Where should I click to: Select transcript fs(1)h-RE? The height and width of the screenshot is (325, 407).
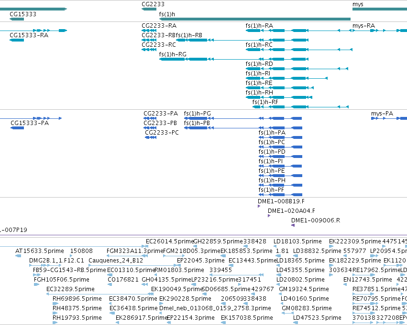(259, 83)
